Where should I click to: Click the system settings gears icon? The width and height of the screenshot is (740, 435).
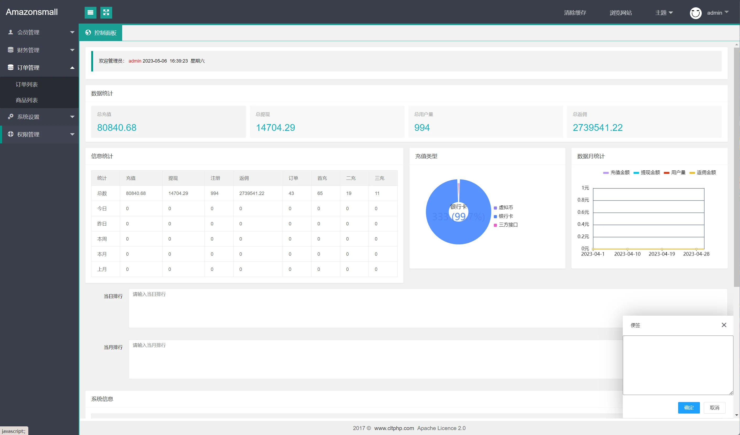pos(10,117)
